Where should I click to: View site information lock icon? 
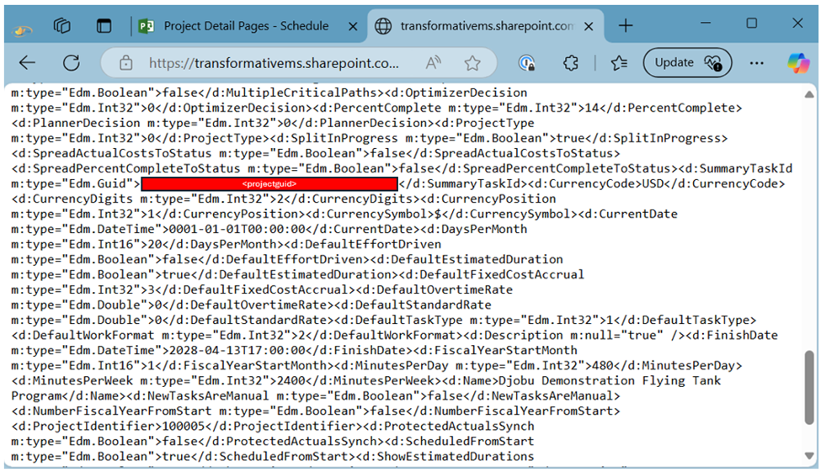tap(125, 63)
